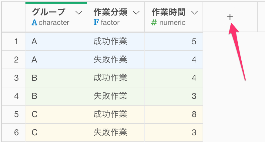Click row number 6 header
Viewport: 265px width, 142px height.
[16, 132]
